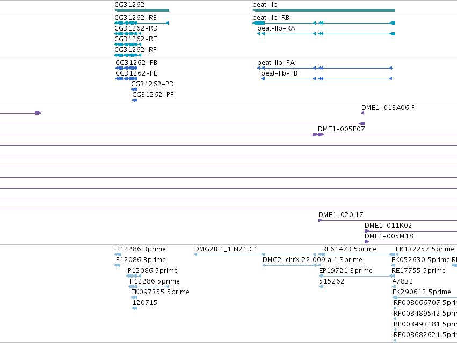Select feature DMG2B.1_1.N21.C1
The height and width of the screenshot is (343, 457).
pos(226,249)
